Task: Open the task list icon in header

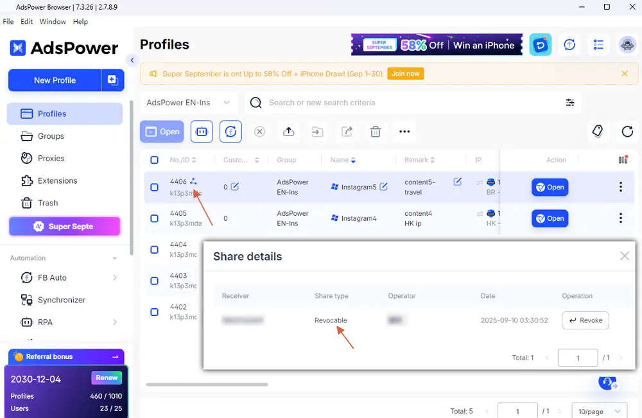Action: (598, 44)
